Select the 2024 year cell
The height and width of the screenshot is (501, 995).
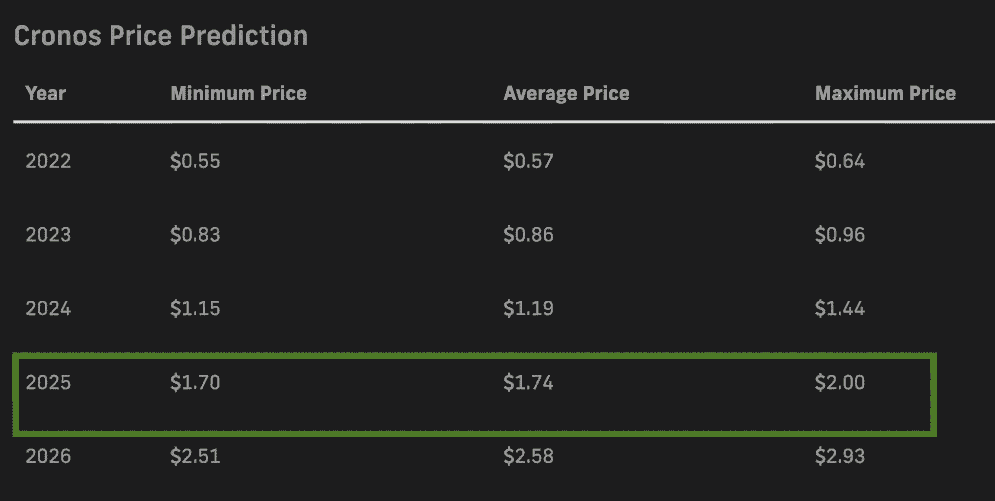[x=48, y=309]
